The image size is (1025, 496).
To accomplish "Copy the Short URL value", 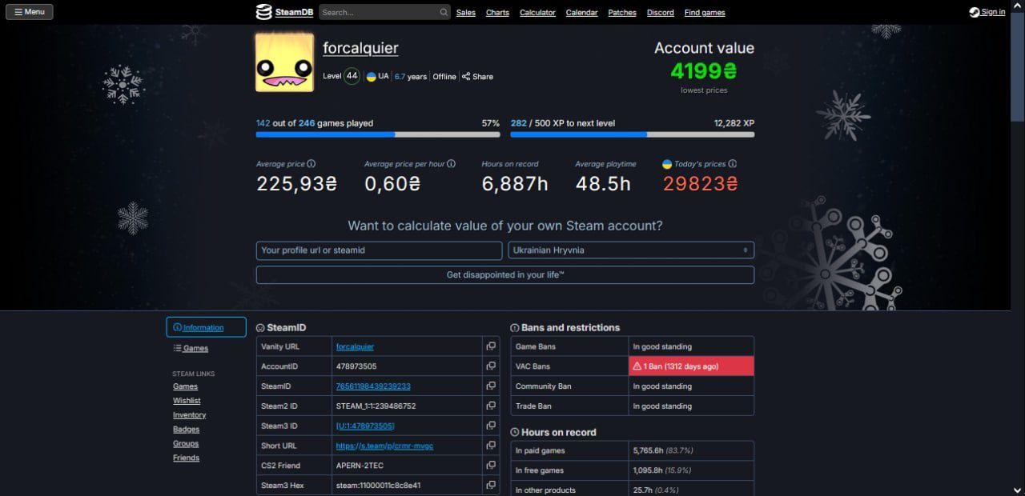I will 491,446.
